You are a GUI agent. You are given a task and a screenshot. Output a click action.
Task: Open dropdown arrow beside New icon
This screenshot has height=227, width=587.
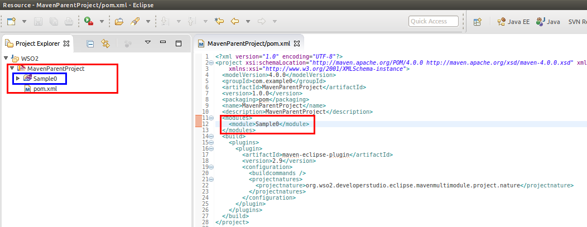coord(24,22)
